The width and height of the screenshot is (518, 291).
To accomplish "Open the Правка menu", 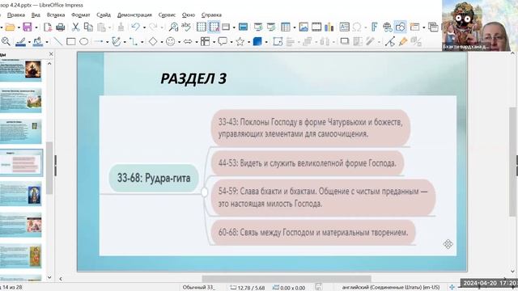I will (16, 15).
